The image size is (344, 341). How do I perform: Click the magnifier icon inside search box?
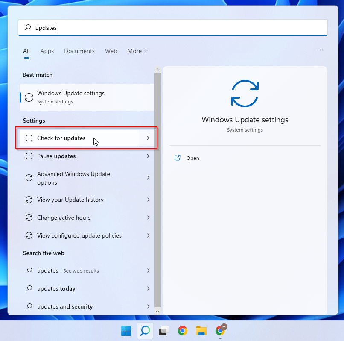28,27
